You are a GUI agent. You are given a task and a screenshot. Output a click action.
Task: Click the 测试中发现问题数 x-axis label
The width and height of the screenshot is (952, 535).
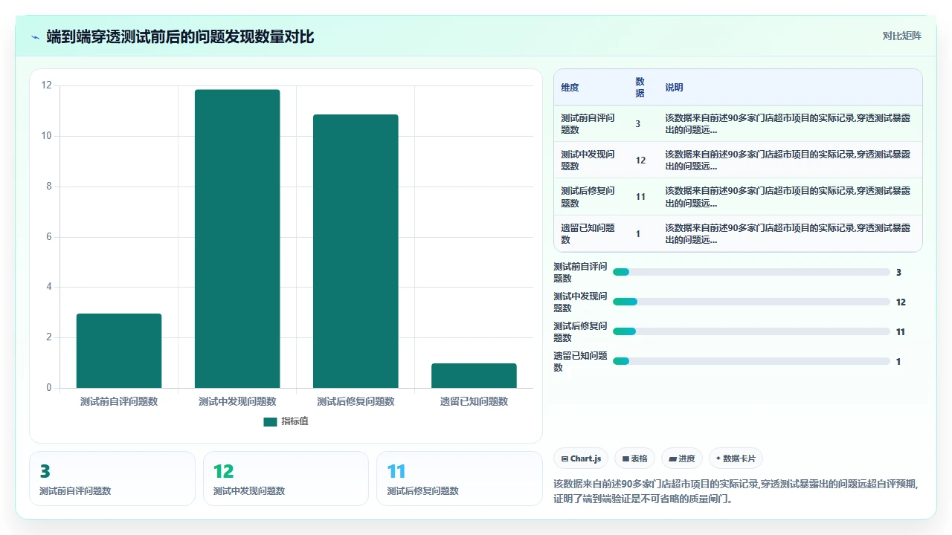tap(237, 401)
